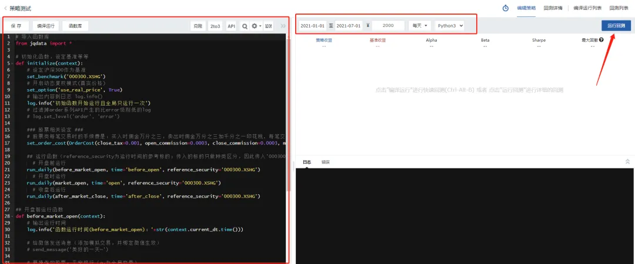
Task: Click the 策略收益 metric label
Action: pyautogui.click(x=323, y=40)
